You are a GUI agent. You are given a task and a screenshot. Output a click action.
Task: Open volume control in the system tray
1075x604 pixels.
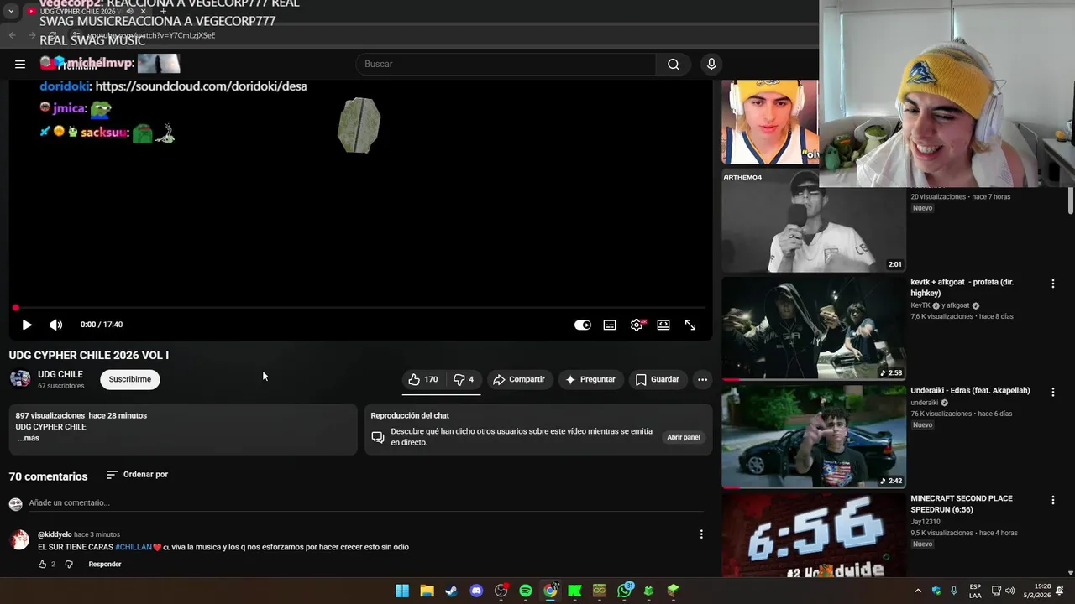1009,591
